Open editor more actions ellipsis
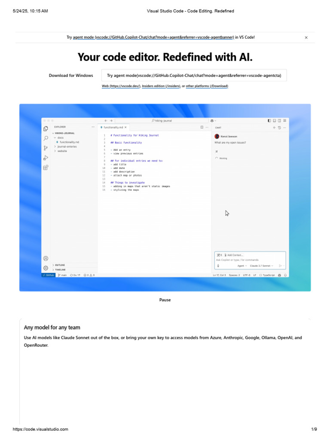The height and width of the screenshot is (440, 330). (207, 127)
